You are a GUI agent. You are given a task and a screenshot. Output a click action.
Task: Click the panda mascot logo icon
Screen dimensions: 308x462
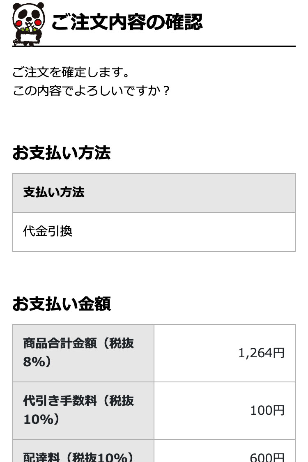click(29, 24)
